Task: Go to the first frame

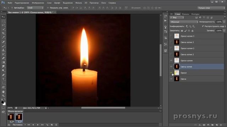Action: (x=29, y=125)
